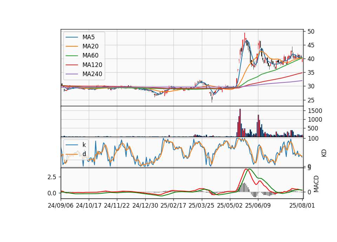The image size is (337, 242).
Task: Click the 25/02/17 date label
Action: tap(173, 206)
